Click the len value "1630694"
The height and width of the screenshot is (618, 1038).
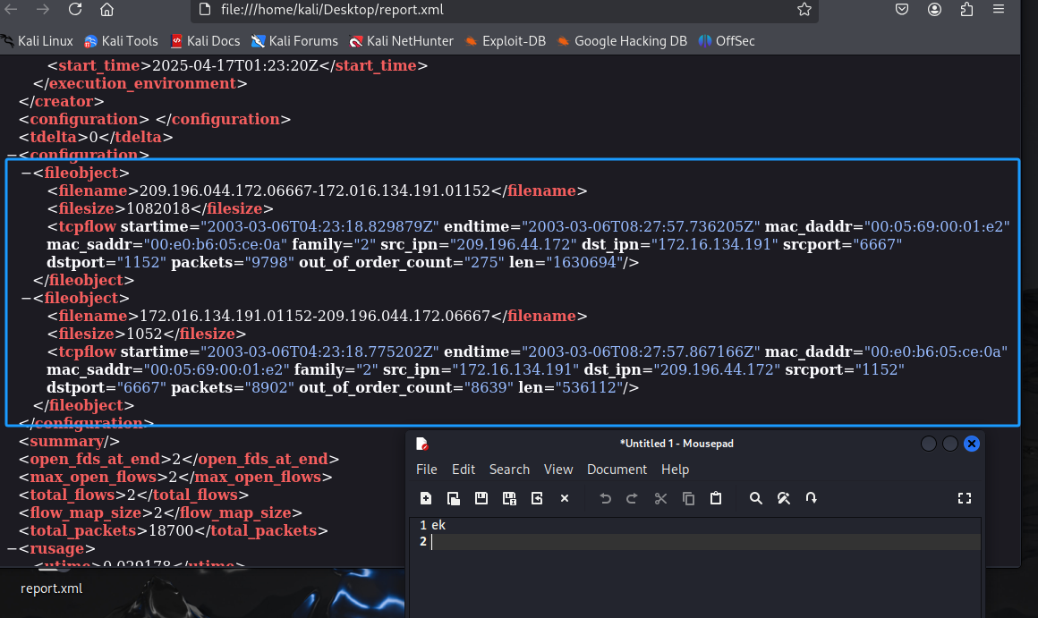(x=583, y=263)
